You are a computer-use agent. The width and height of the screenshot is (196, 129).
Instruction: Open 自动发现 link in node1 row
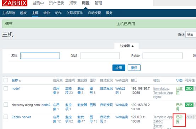click(x=106, y=88)
